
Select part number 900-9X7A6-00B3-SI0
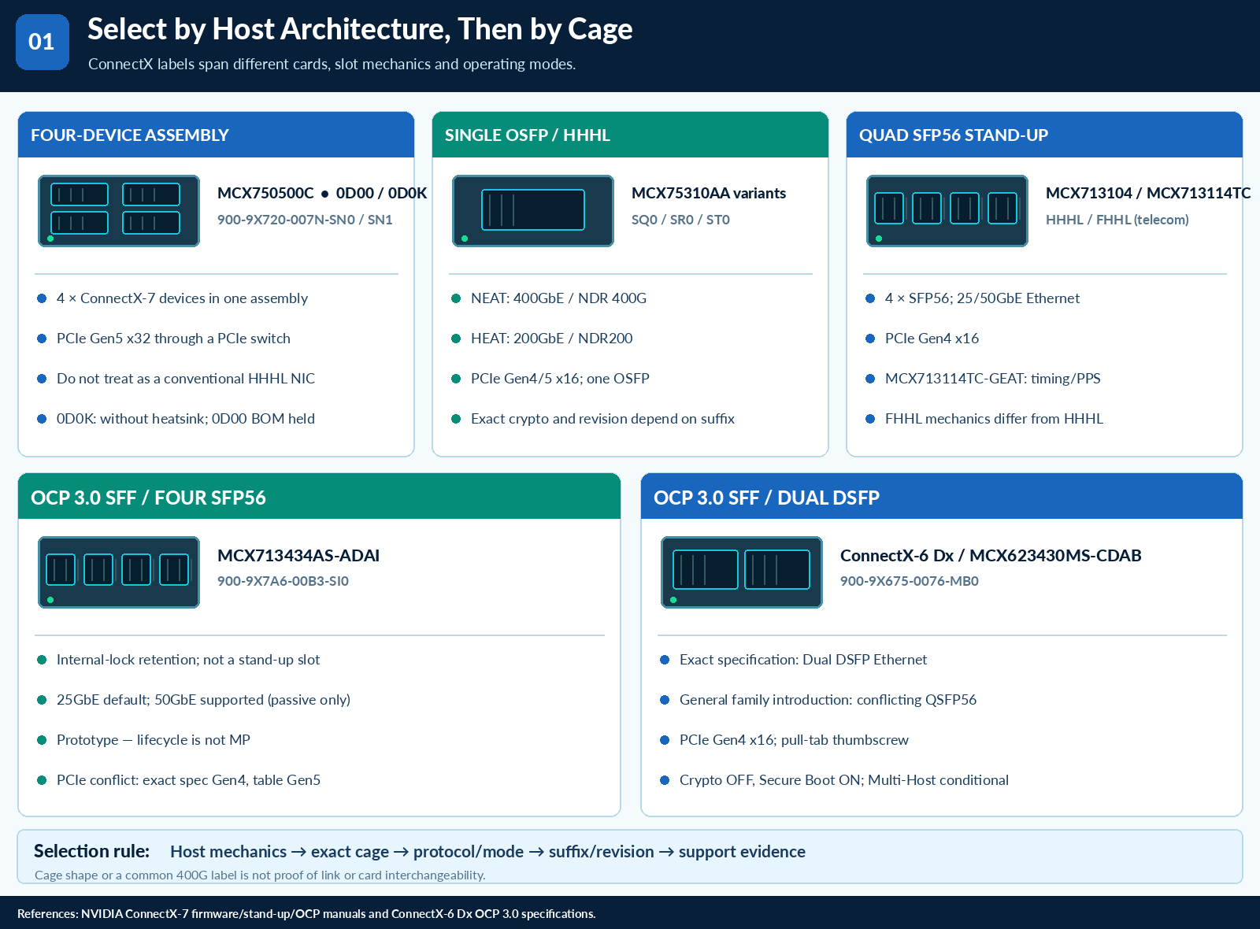(283, 581)
